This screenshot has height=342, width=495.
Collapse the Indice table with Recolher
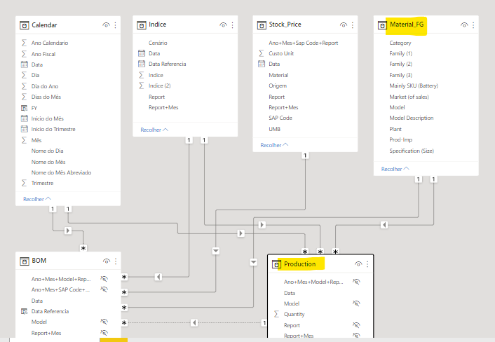pos(154,130)
